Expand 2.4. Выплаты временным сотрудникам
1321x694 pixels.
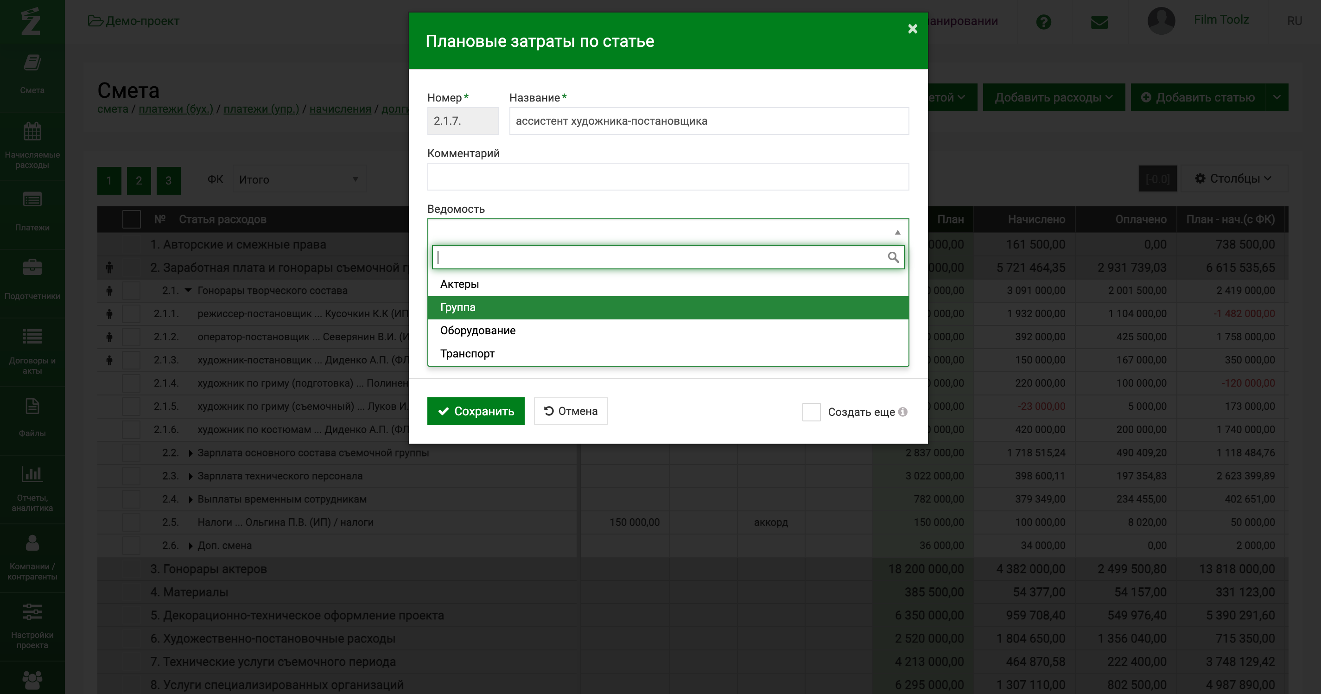click(190, 499)
